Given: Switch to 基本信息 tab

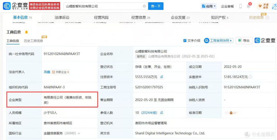Looking at the screenshot, I should [22, 17].
